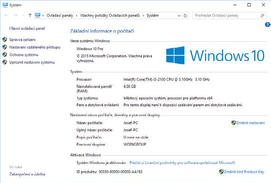The image size is (271, 183).
Task: Close the Systém window
Action: (263, 5)
